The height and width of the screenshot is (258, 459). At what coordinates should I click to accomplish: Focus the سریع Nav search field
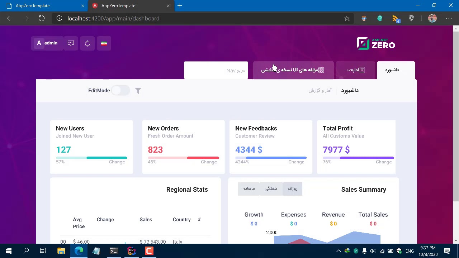pyautogui.click(x=216, y=70)
